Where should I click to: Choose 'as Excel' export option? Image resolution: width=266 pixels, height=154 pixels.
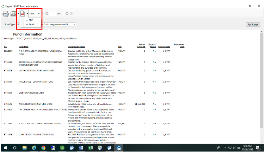[30, 25]
